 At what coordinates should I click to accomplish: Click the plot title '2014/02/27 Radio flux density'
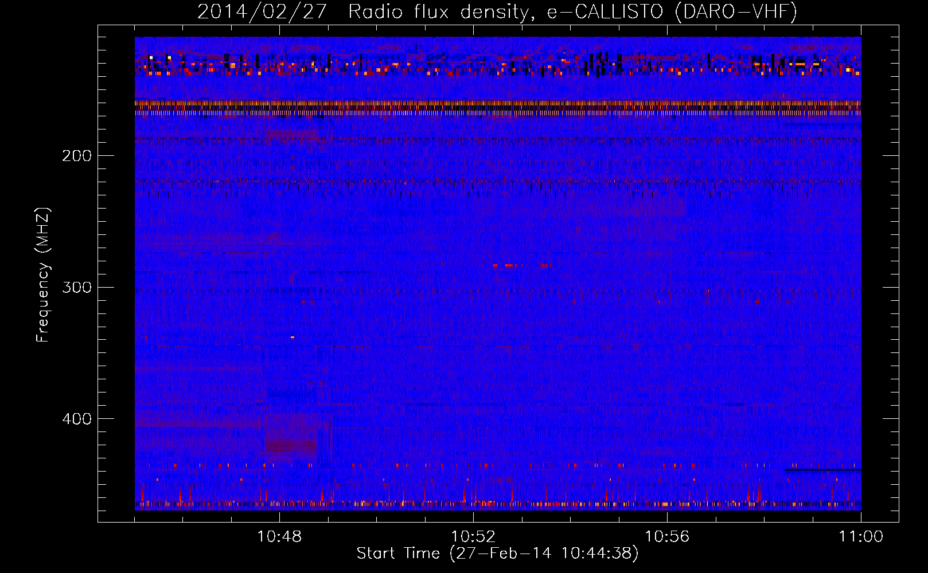click(x=497, y=11)
